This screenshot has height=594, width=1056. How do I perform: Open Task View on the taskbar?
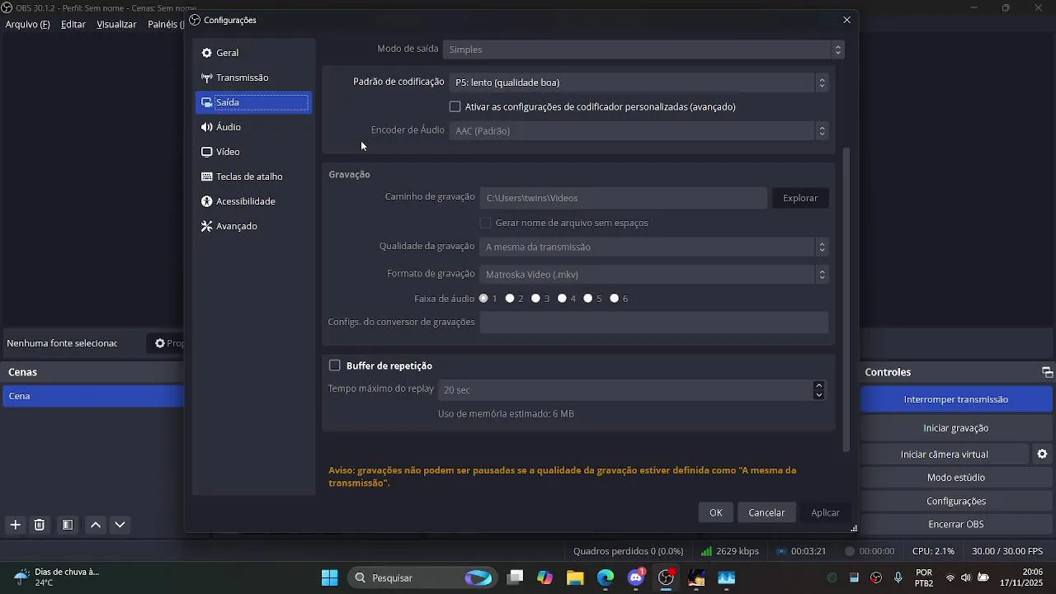(515, 577)
